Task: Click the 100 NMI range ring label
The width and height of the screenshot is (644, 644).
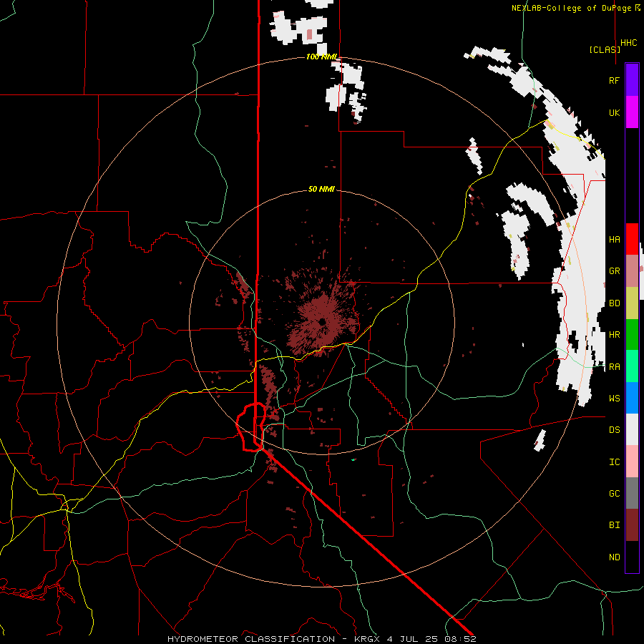Action: (321, 57)
